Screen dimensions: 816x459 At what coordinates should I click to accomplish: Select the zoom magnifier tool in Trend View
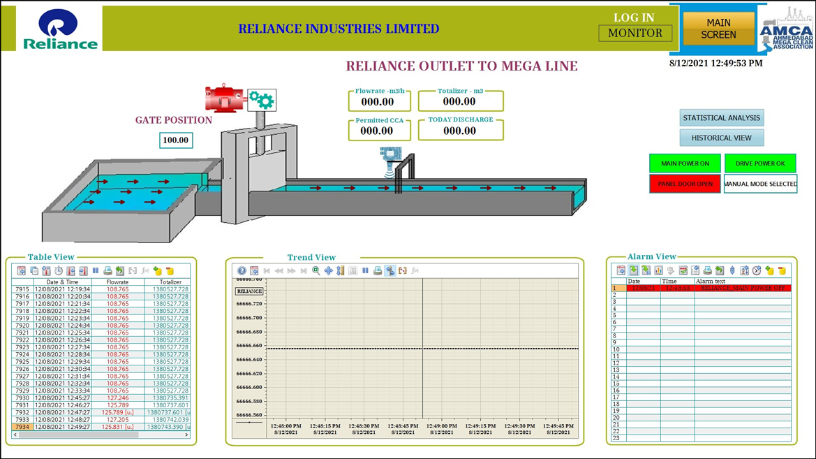tap(316, 271)
